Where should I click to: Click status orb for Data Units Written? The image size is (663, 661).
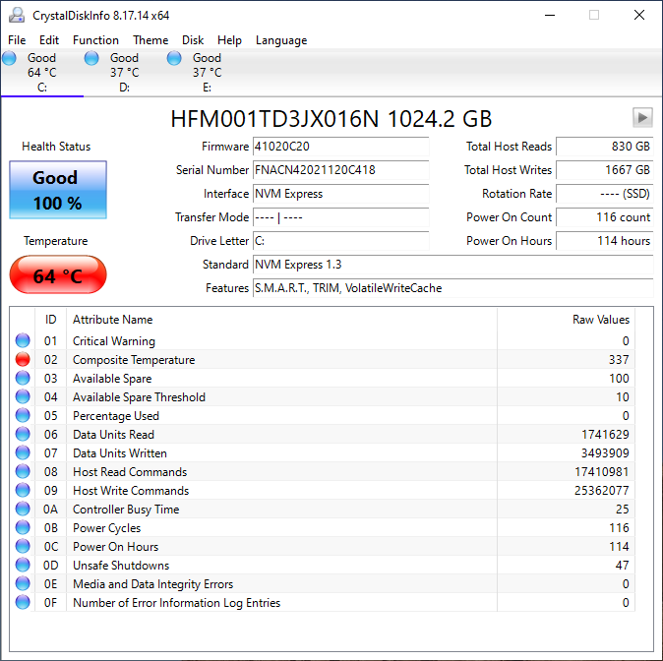point(23,452)
